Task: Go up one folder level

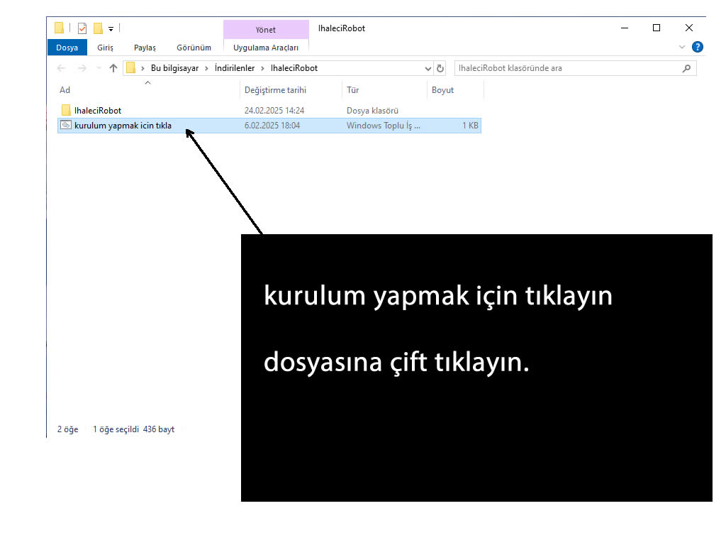Action: (113, 68)
